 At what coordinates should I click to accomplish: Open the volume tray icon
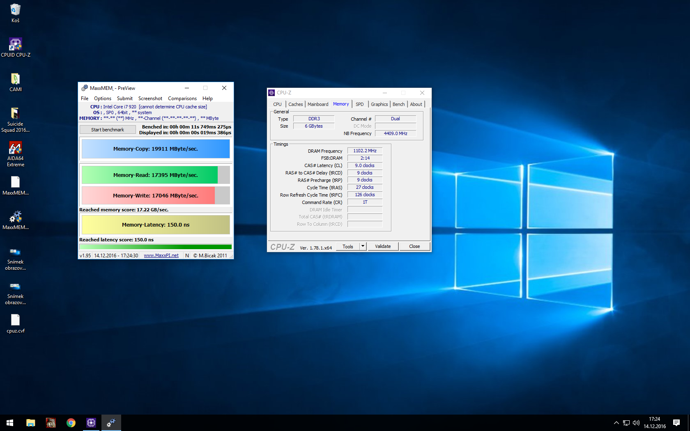pyautogui.click(x=636, y=423)
